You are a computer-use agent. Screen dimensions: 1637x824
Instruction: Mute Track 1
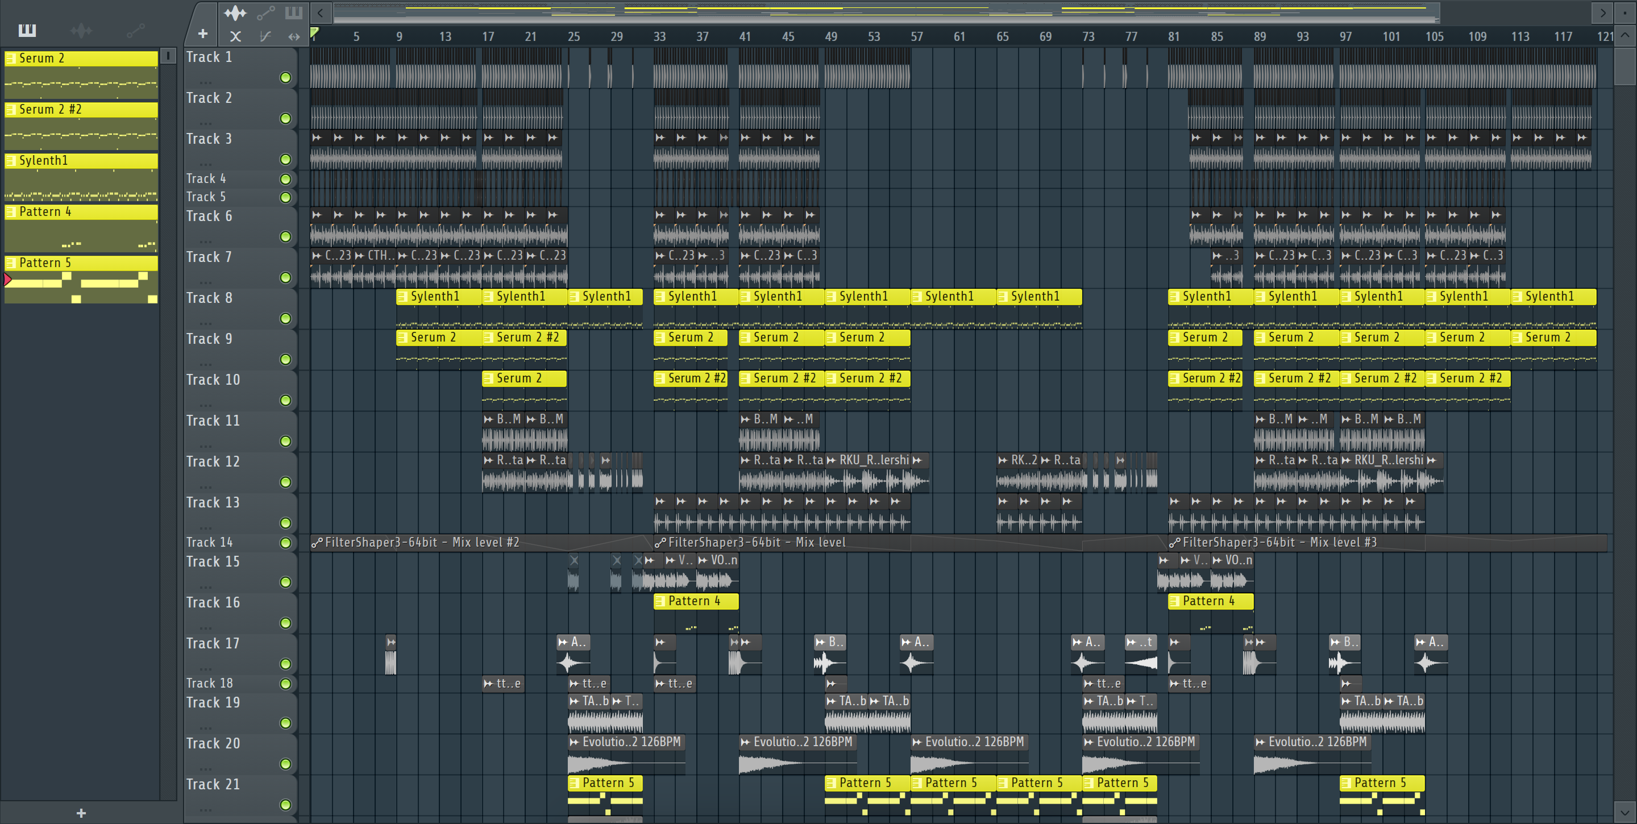coord(285,77)
